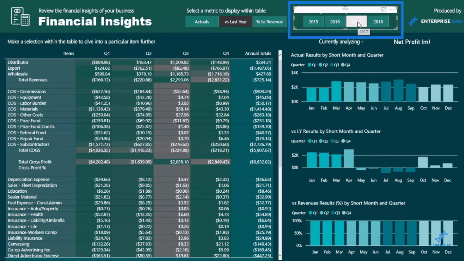The width and height of the screenshot is (464, 261).
Task: Select COS - Labor Burden row
Action: point(139,103)
